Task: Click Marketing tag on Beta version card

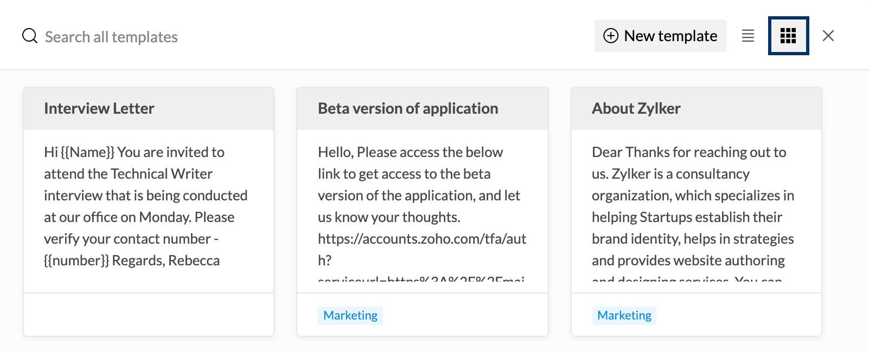Action: click(350, 315)
